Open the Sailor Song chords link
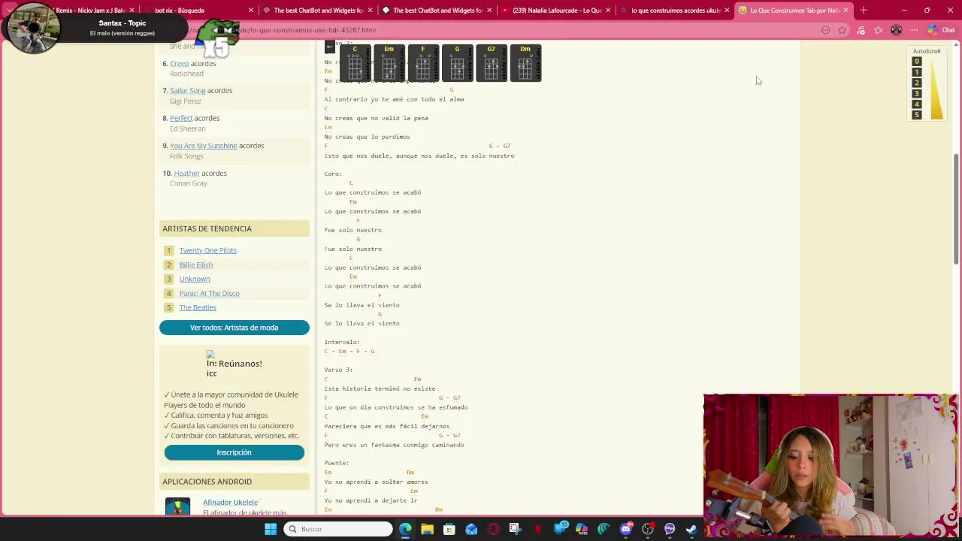962x541 pixels. coord(187,90)
